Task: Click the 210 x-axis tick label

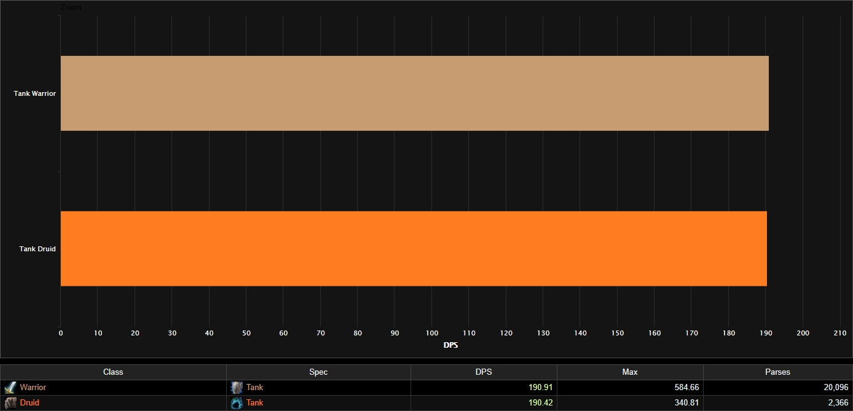Action: [x=840, y=333]
